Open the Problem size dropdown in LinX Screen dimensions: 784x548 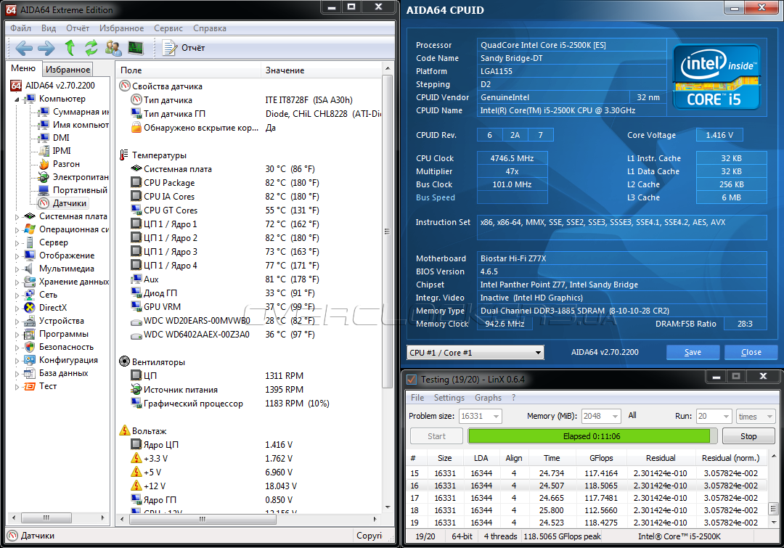pyautogui.click(x=496, y=417)
